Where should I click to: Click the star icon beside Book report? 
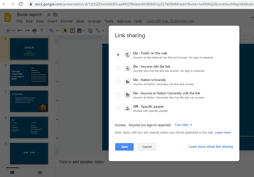(49, 15)
